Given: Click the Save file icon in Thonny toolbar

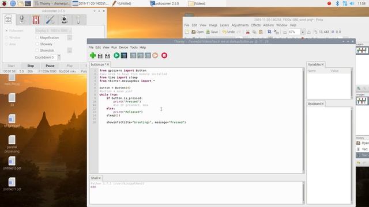Looking at the screenshot, I should coord(108,56).
